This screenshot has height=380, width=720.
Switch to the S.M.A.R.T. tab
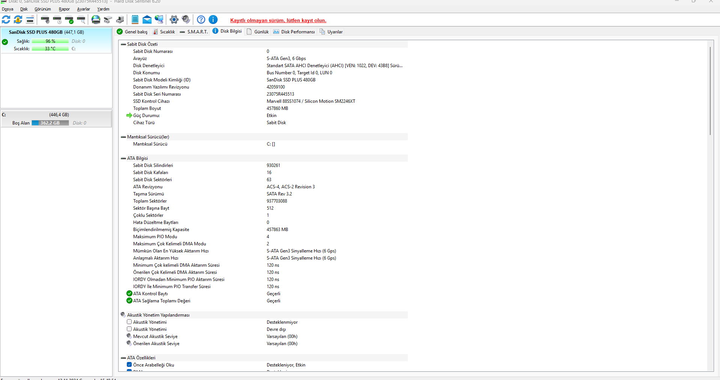point(194,32)
